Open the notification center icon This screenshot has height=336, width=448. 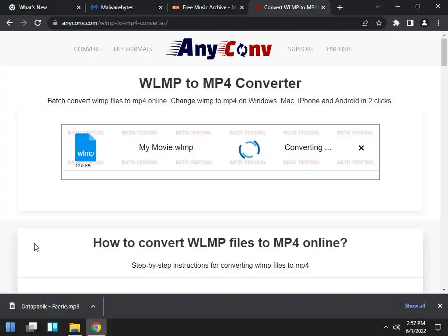pos(437,327)
